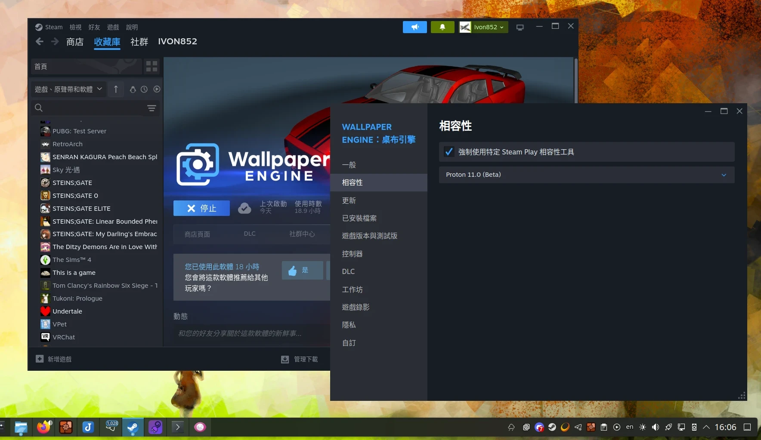
Task: Select VPet in library list
Action: pyautogui.click(x=59, y=324)
